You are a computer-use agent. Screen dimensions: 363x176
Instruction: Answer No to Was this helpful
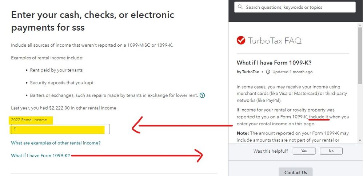click(x=331, y=151)
